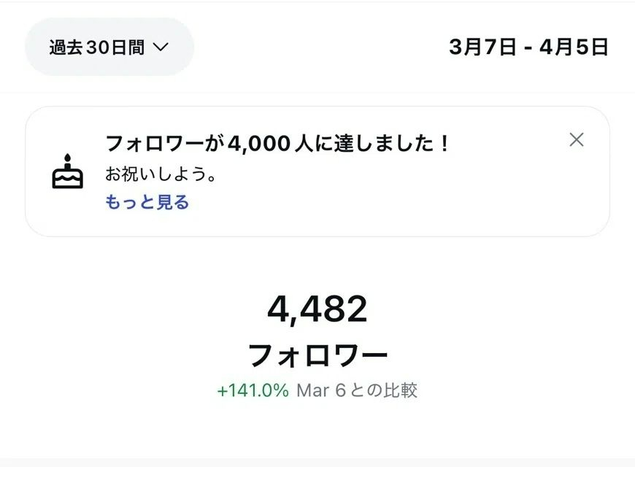Click the フォロワーが4,000人に達しました headline

click(x=277, y=143)
